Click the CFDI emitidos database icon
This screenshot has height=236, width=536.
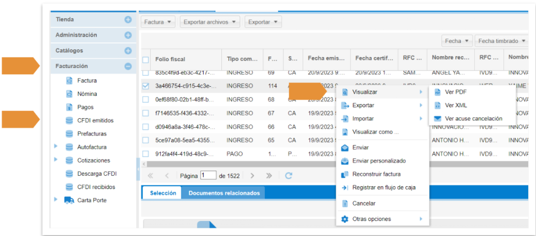(70, 120)
